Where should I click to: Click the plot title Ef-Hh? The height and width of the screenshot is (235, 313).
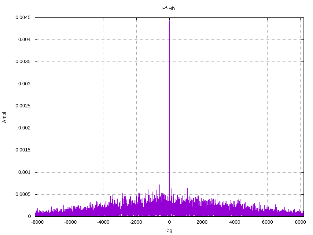pyautogui.click(x=168, y=8)
